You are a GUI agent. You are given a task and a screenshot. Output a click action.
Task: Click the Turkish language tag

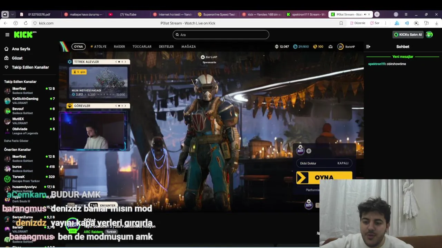(x=111, y=232)
